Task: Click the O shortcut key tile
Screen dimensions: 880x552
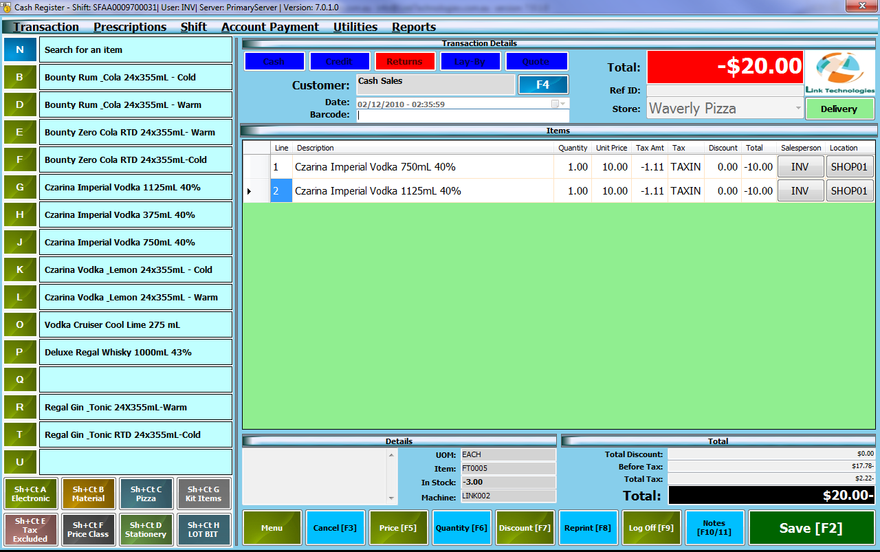Action: tap(20, 324)
